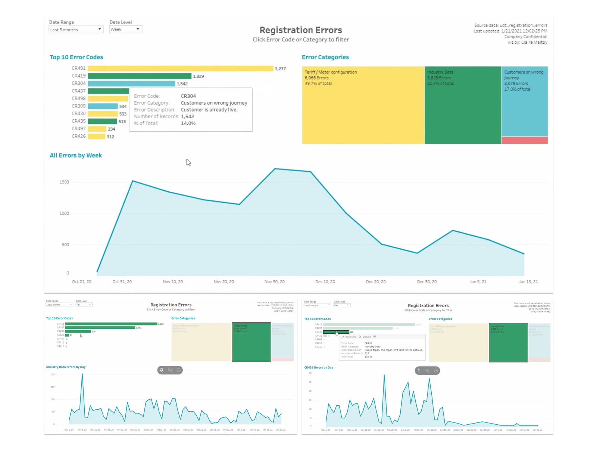Click the All Errors by Week heading
The width and height of the screenshot is (597, 462).
point(76,155)
